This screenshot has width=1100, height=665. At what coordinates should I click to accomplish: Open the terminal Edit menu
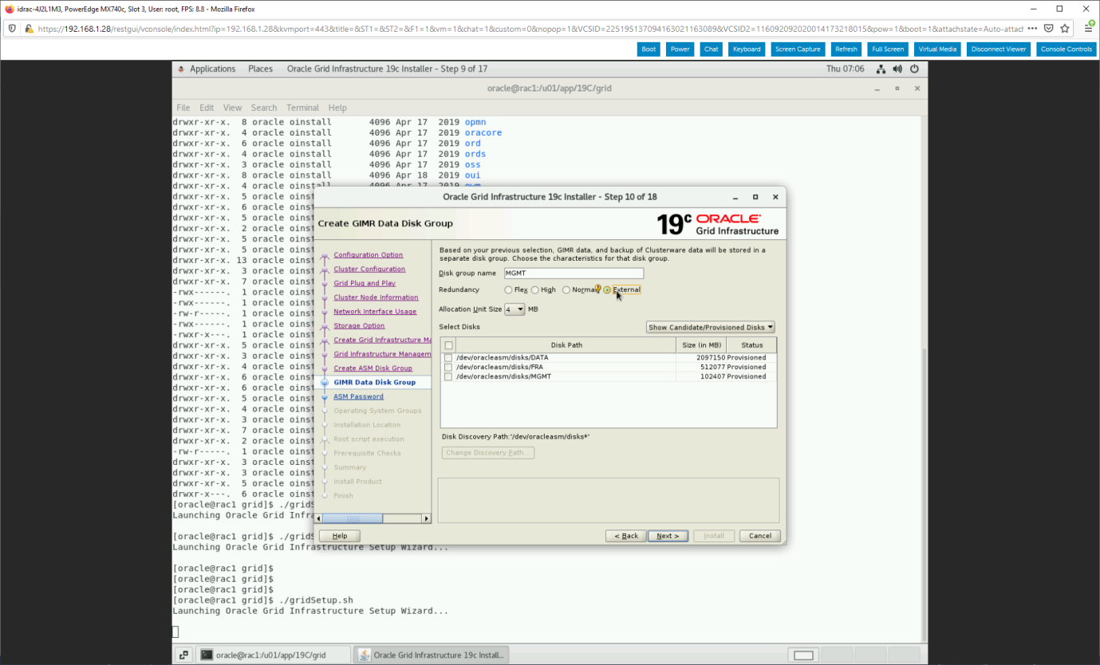point(207,108)
